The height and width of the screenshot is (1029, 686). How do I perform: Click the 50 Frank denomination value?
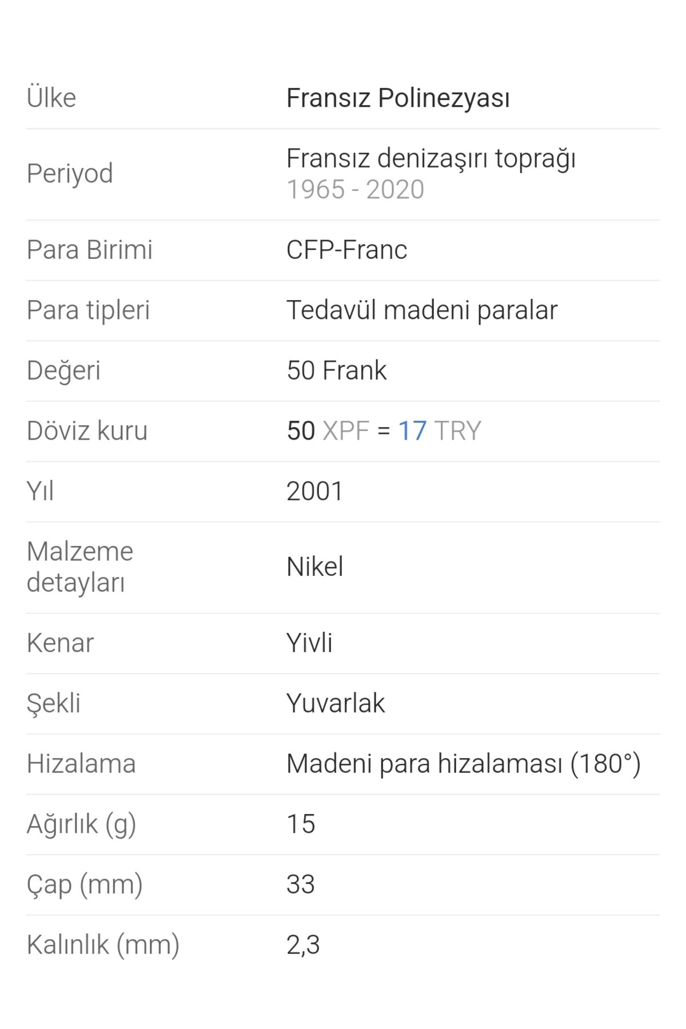pos(337,370)
